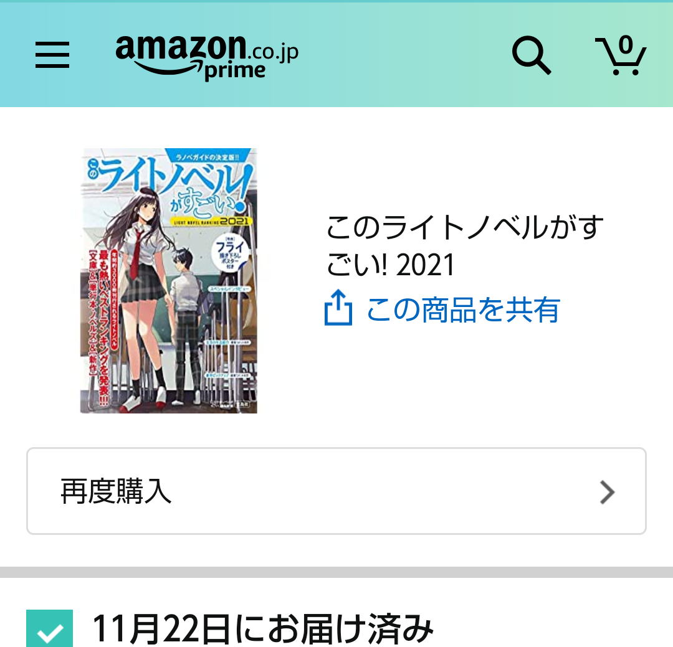Click the この商品を共有 share link
This screenshot has width=673, height=647.
pyautogui.click(x=462, y=309)
